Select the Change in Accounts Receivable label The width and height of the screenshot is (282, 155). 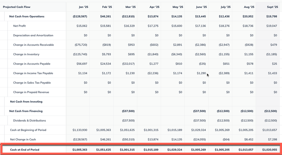point(33,45)
